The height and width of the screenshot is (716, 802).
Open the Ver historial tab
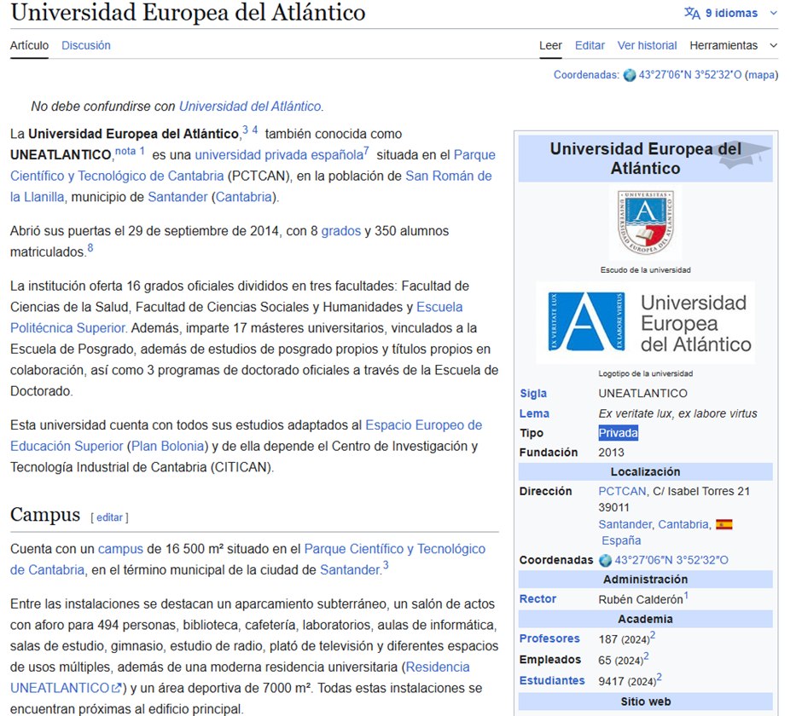click(x=647, y=45)
